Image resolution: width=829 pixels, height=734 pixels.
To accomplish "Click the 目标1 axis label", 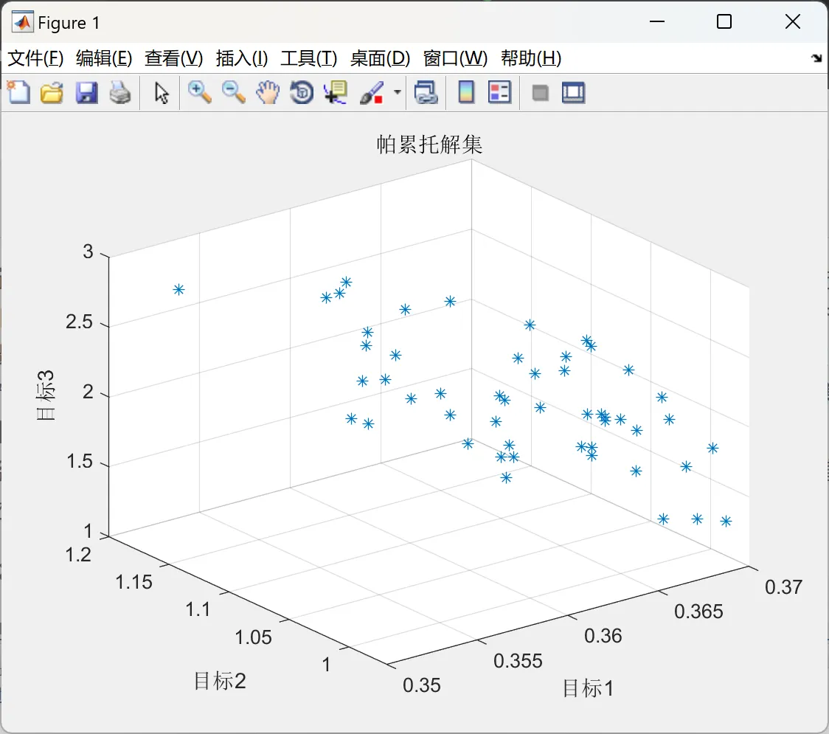I will tap(588, 688).
